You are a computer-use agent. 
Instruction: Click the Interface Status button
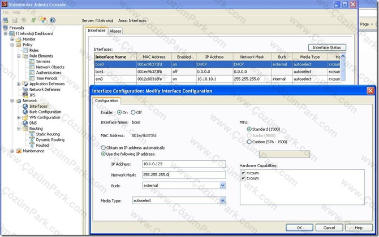click(327, 47)
